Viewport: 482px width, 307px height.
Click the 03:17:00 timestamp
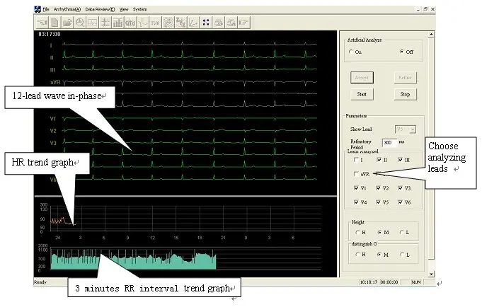point(49,34)
